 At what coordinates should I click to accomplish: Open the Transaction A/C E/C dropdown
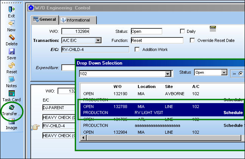point(98,40)
